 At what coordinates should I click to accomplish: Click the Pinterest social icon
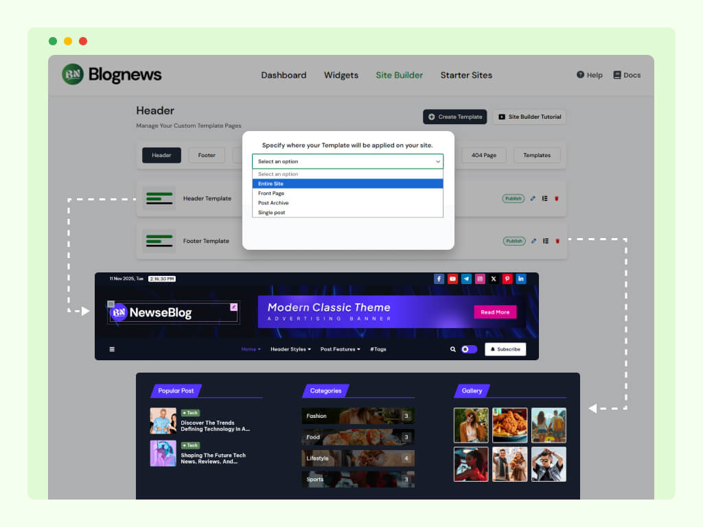(507, 279)
